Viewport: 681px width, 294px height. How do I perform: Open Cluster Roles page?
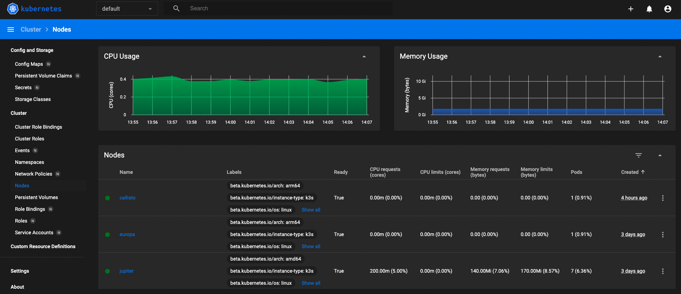[30, 139]
